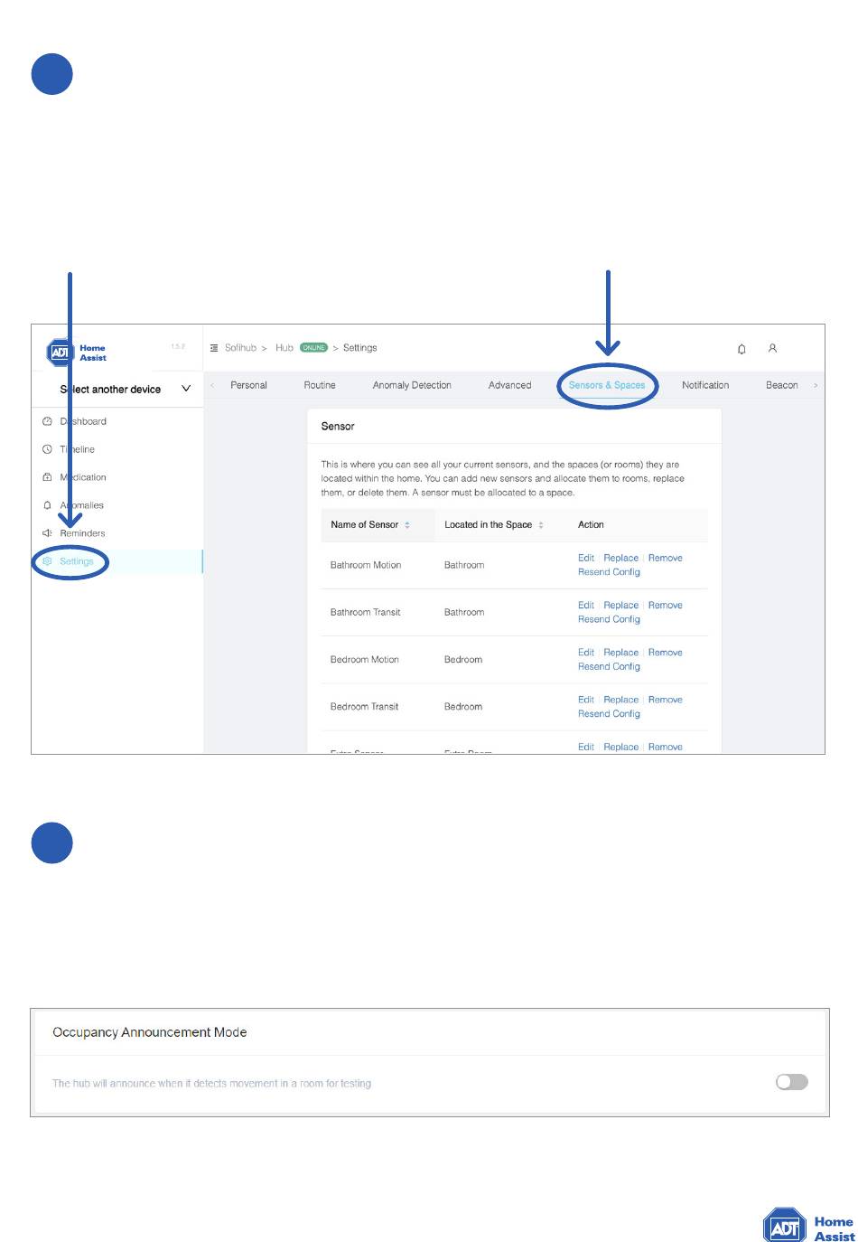Click the Settings breadcrumb
The width and height of the screenshot is (858, 1242).
click(x=359, y=348)
